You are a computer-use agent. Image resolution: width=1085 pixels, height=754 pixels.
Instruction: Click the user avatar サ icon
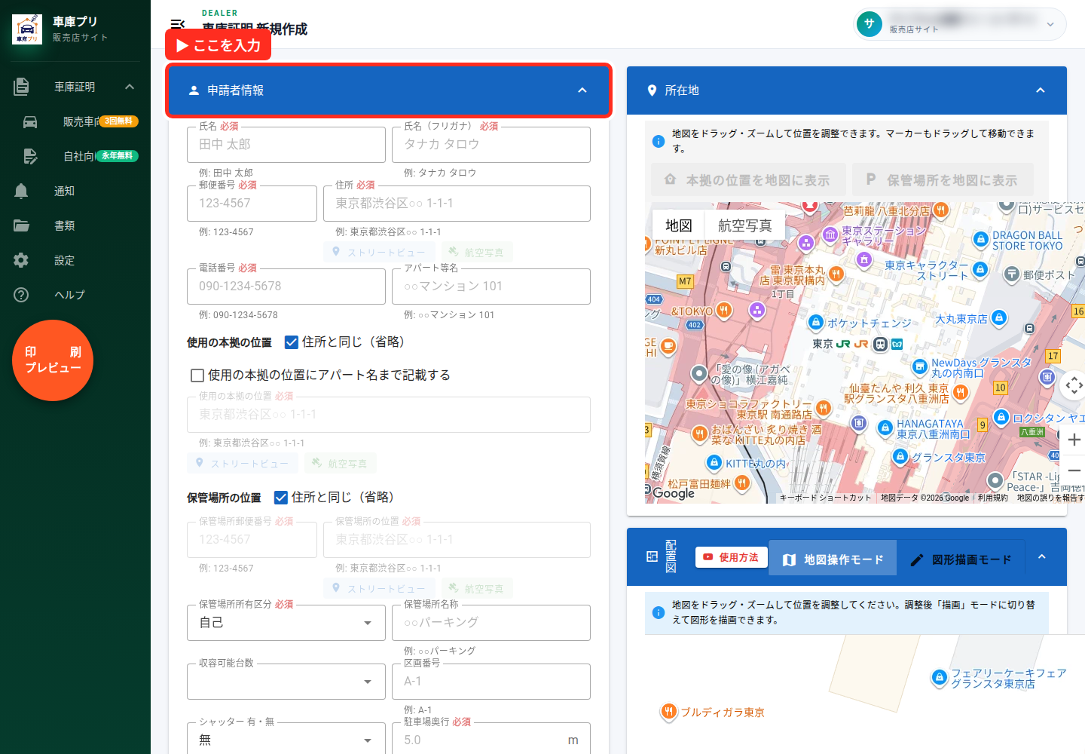point(870,23)
